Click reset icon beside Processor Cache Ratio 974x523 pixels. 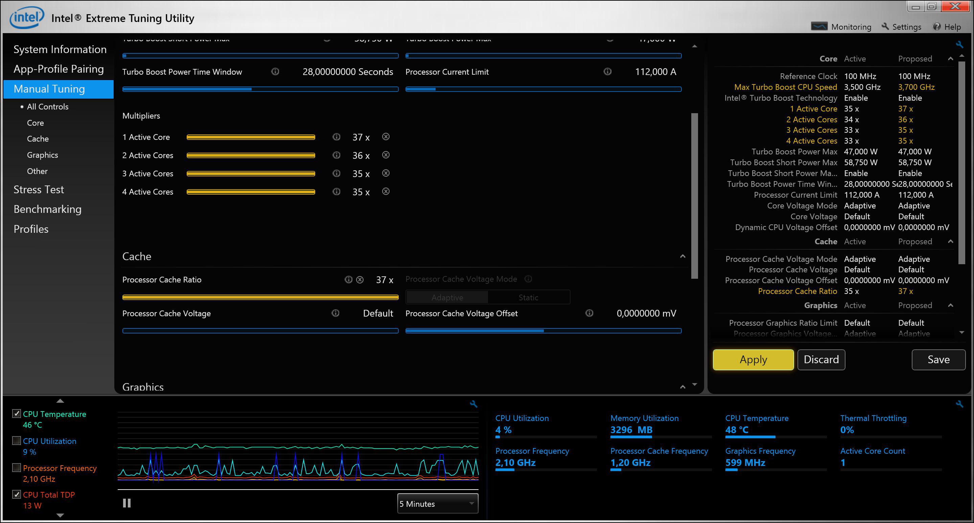[360, 279]
